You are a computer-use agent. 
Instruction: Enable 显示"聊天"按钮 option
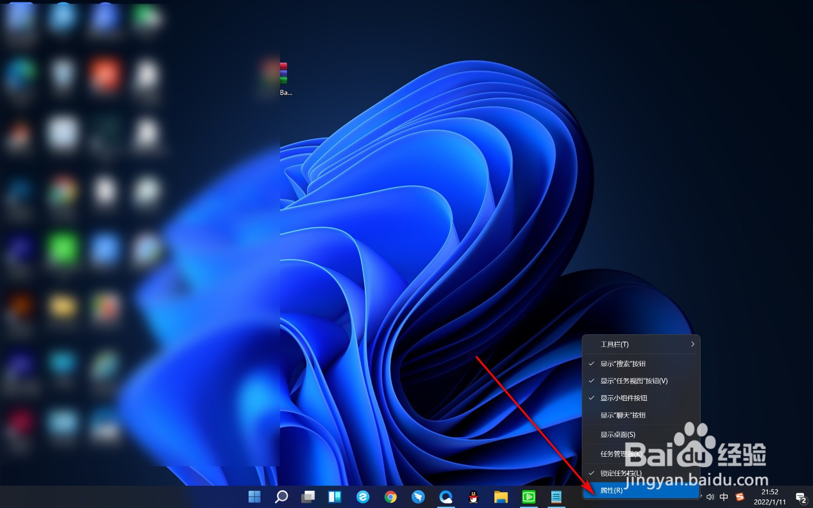[x=641, y=416]
